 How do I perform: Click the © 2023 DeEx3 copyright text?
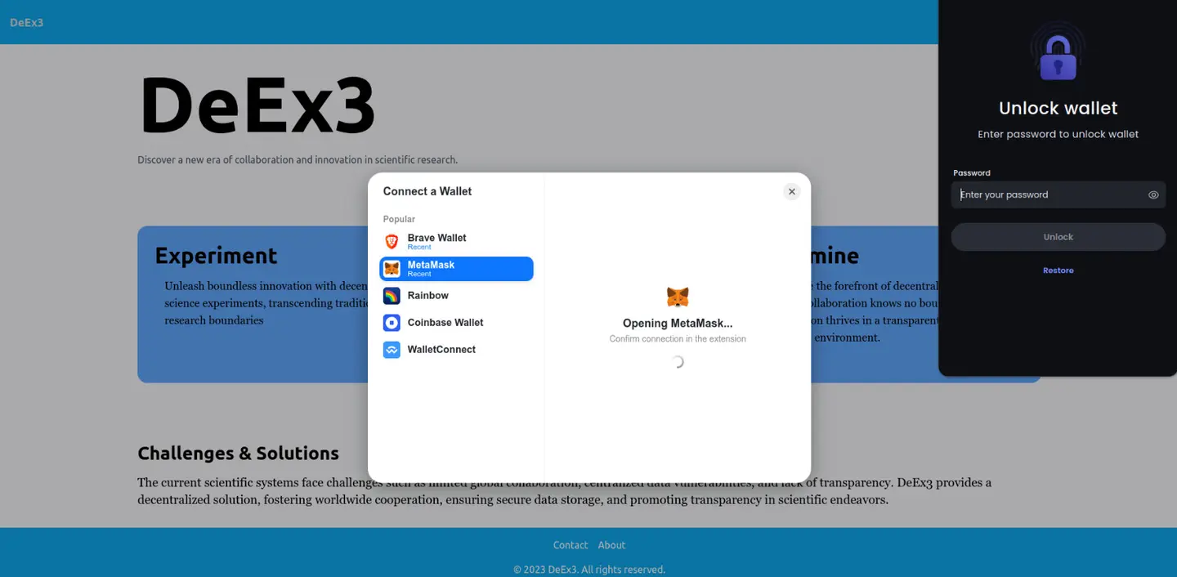(588, 570)
